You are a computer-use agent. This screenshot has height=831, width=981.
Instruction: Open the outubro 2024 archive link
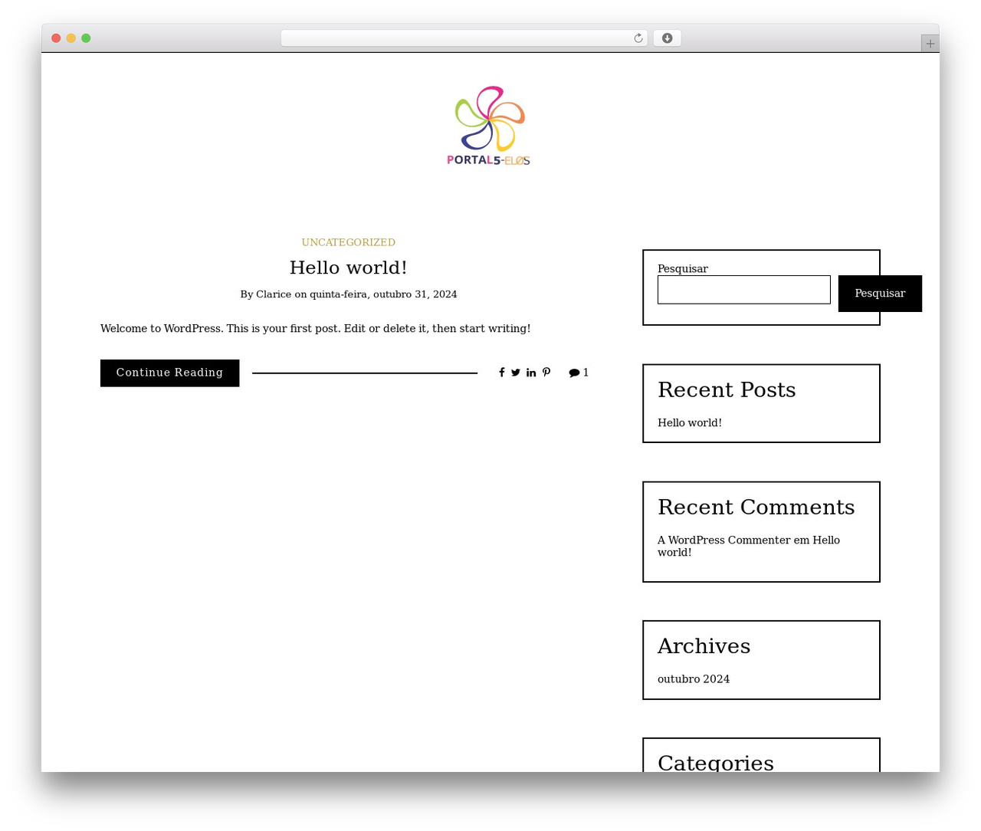point(694,679)
